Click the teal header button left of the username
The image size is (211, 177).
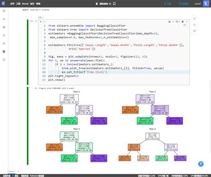[183, 4]
